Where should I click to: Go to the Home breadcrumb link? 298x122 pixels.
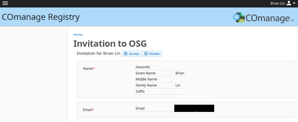[78, 35]
